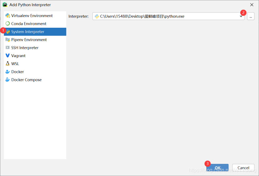Select Virtualenv Environment option
Screen dimensions: 259x176
click(x=35, y=16)
